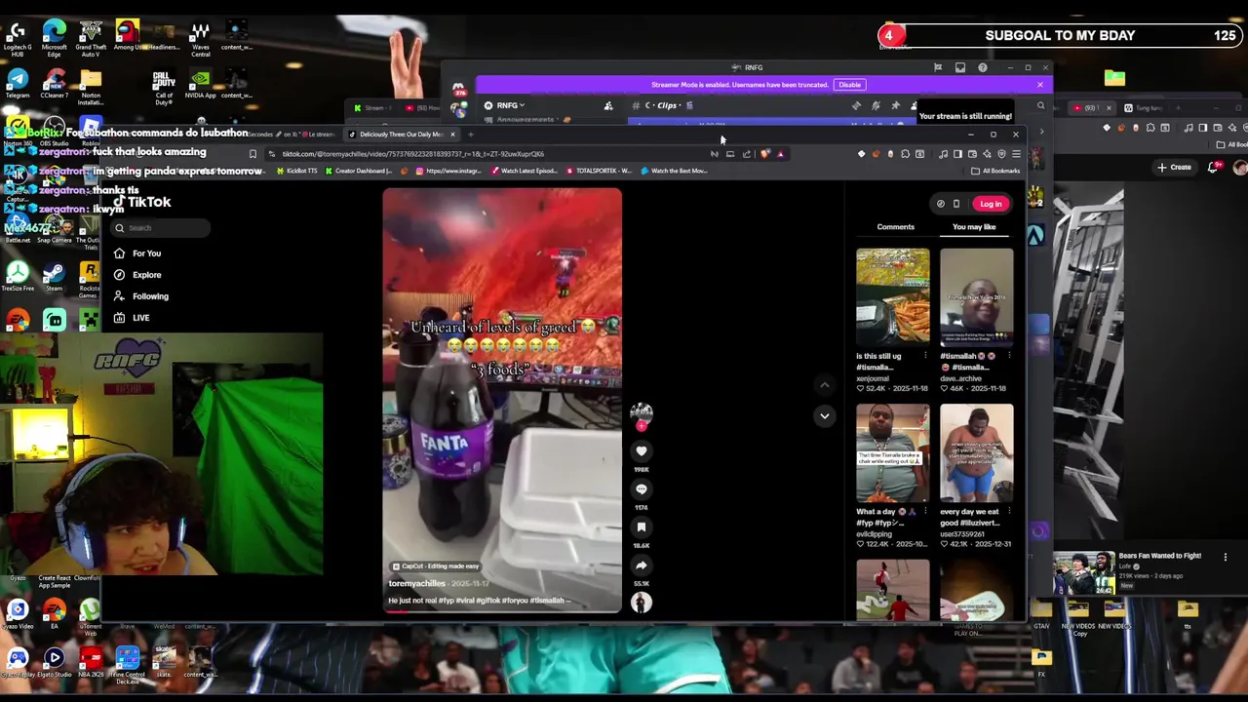Open Watch the Best Mov... bookmark
Viewport: 1248px width, 702px height.
coord(674,171)
